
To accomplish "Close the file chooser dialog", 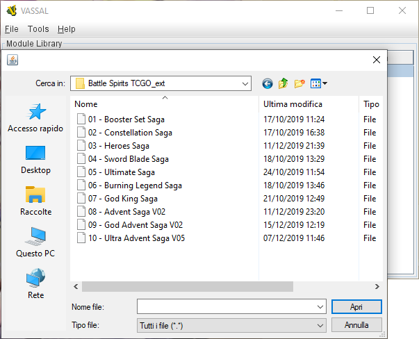I will [x=377, y=60].
